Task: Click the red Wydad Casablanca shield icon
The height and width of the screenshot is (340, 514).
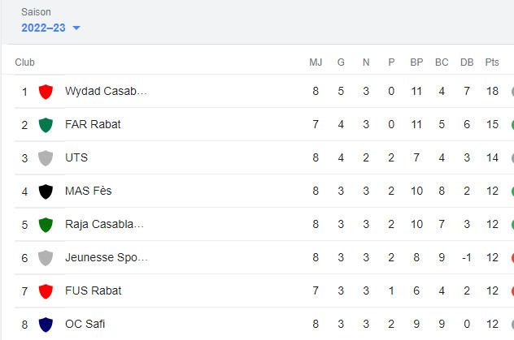Action: pos(46,92)
